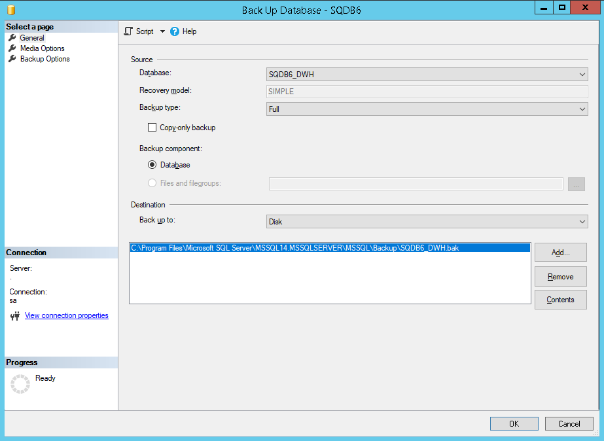The width and height of the screenshot is (604, 441).
Task: Open View connection properties link
Action: [x=66, y=315]
